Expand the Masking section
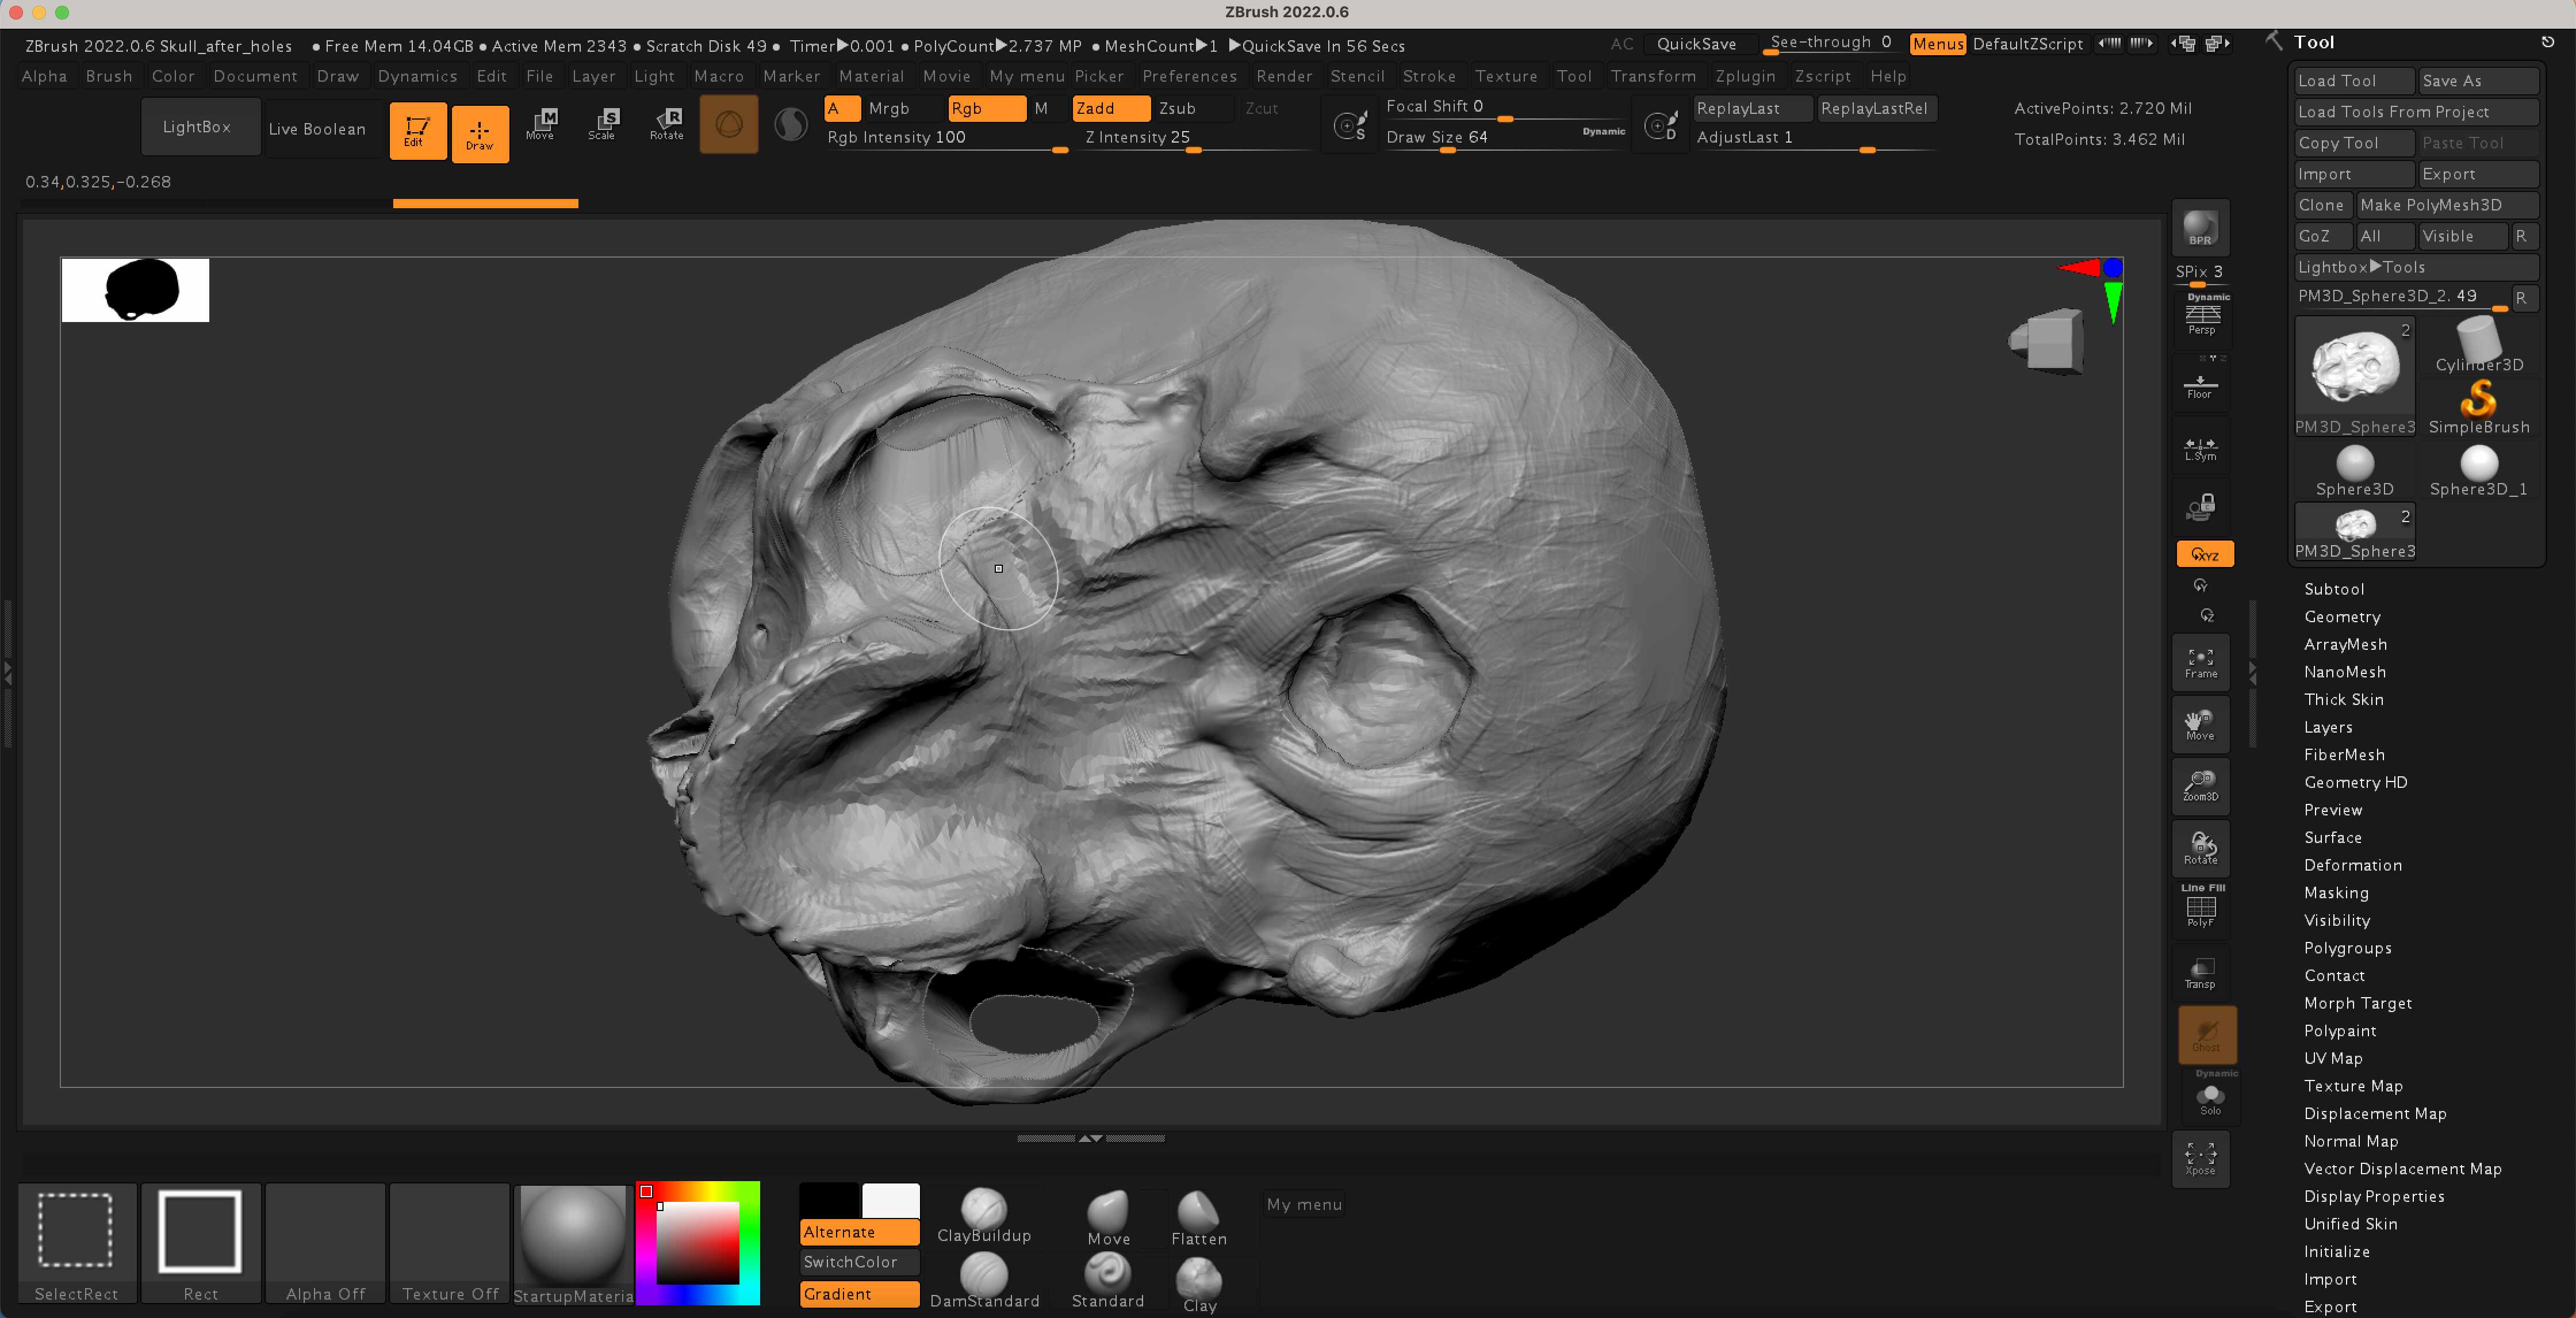This screenshot has width=2576, height=1318. [x=2336, y=893]
